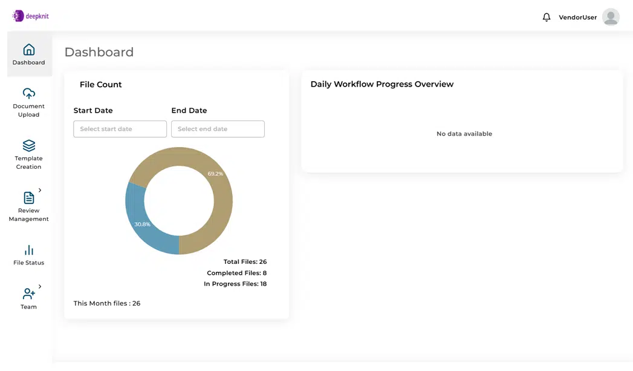Open the VendorUser account menu
The width and height of the screenshot is (633, 371).
(577, 18)
